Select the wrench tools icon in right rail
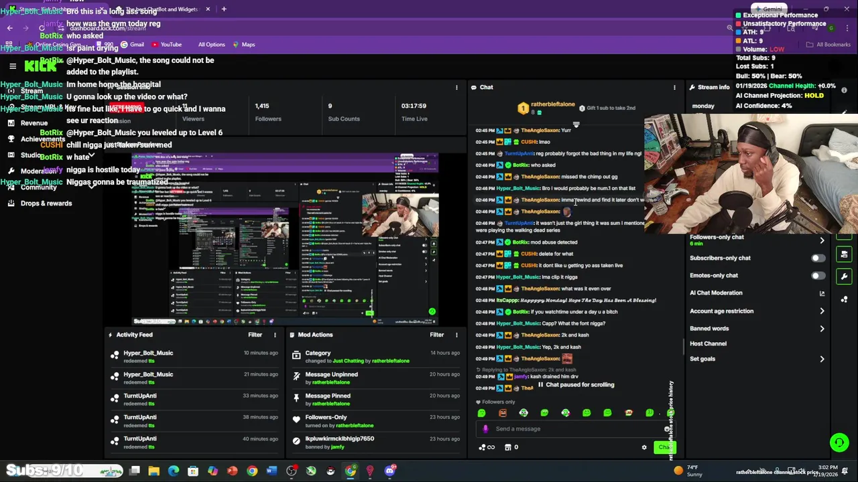The image size is (858, 482). point(844,276)
